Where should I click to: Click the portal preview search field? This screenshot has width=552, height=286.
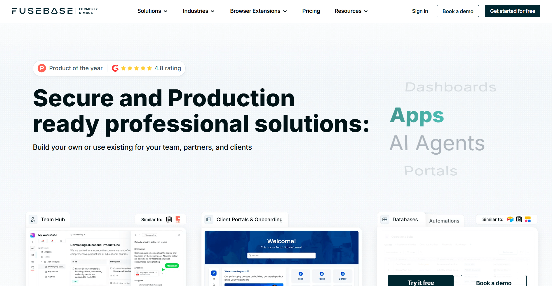pyautogui.click(x=281, y=255)
